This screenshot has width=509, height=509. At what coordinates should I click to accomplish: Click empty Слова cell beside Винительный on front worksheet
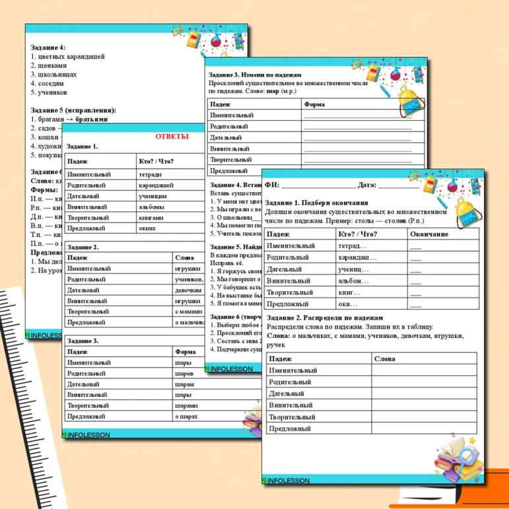coord(424,405)
